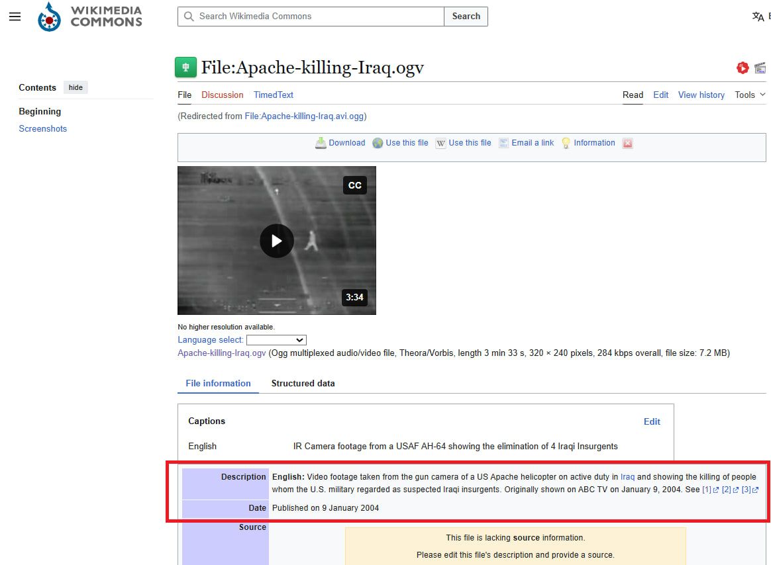Click the Email a link icon
The width and height of the screenshot is (771, 565).
[x=503, y=143]
